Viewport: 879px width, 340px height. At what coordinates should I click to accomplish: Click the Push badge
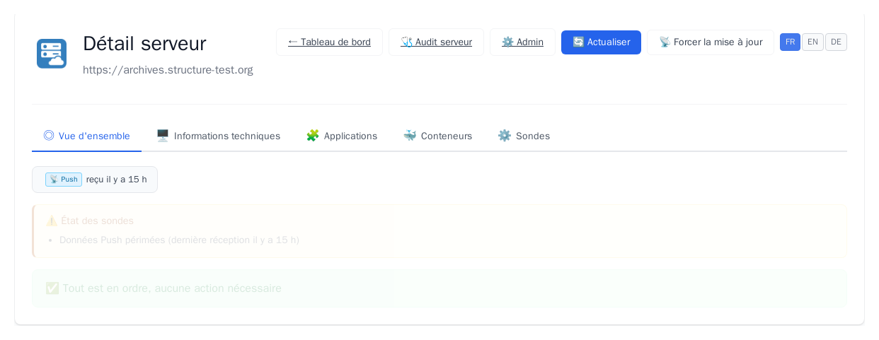coord(64,180)
